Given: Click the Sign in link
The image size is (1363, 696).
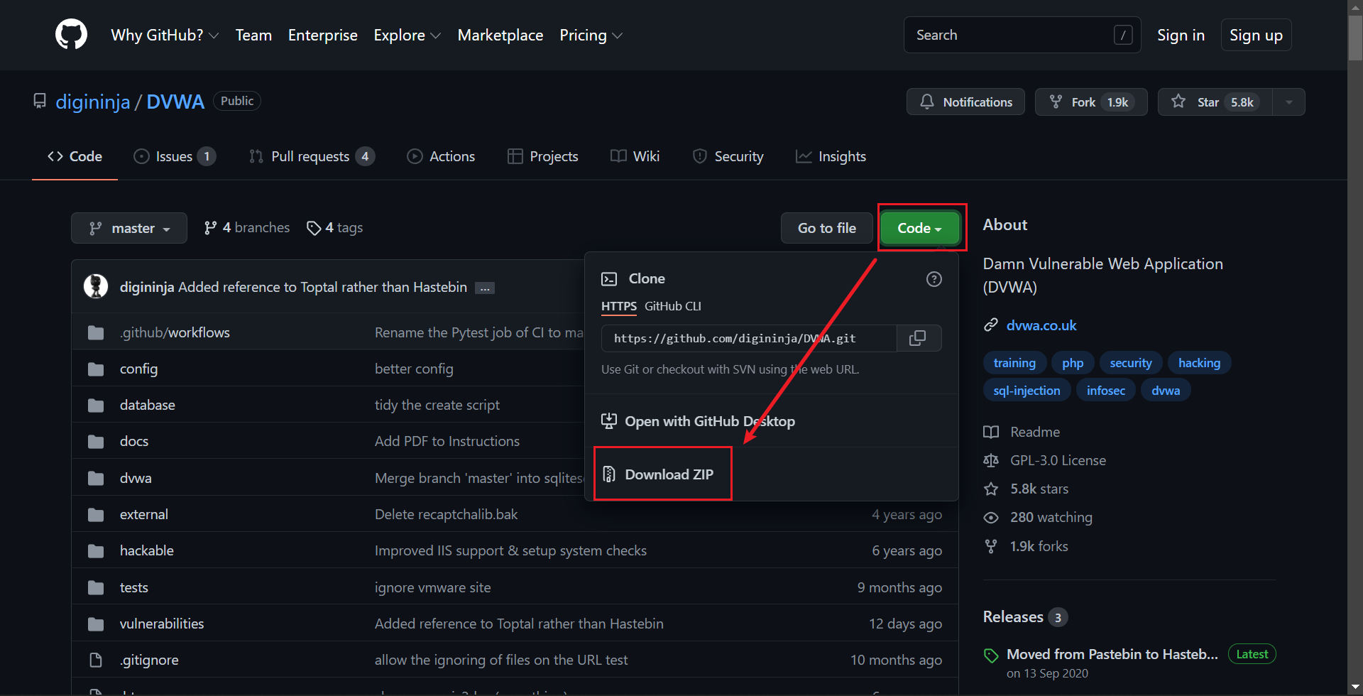Looking at the screenshot, I should (x=1181, y=35).
